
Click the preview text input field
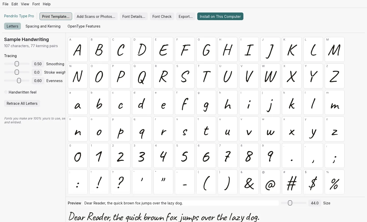[181, 203]
